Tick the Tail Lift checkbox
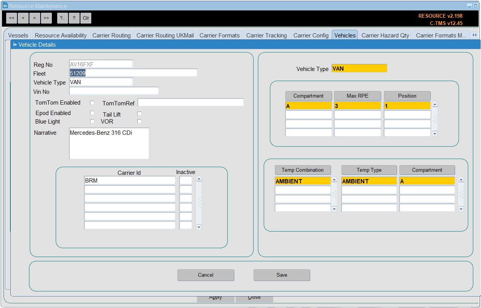This screenshot has height=308, width=481. (139, 113)
